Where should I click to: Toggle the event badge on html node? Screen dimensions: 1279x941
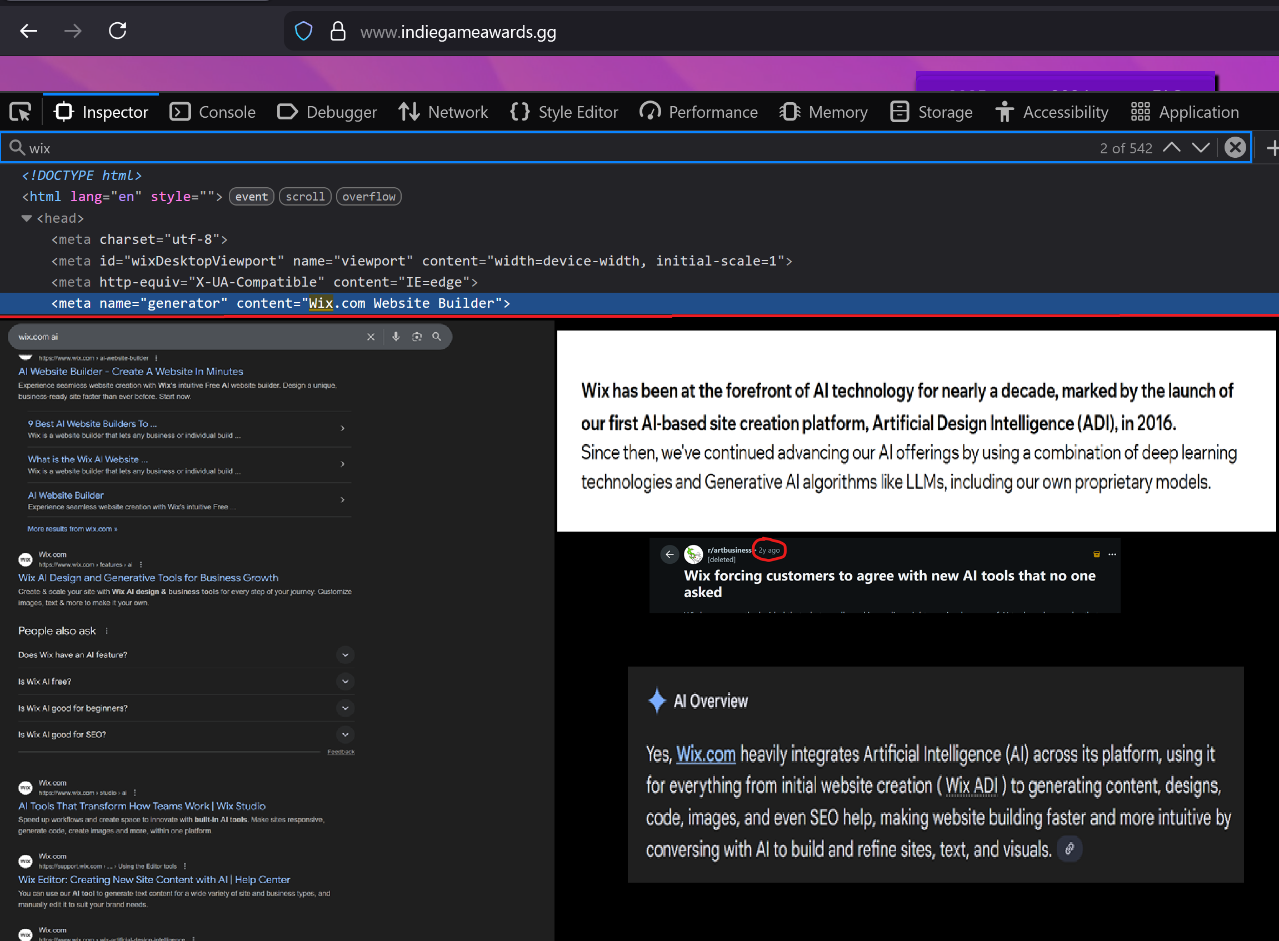[251, 197]
